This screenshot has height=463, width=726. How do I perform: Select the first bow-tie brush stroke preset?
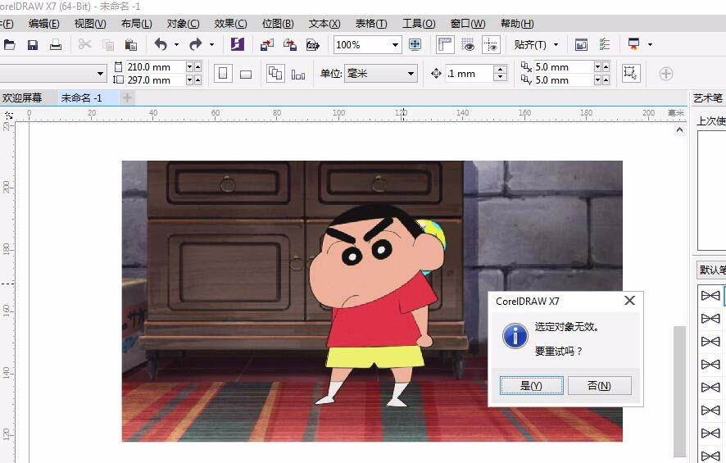(x=710, y=295)
